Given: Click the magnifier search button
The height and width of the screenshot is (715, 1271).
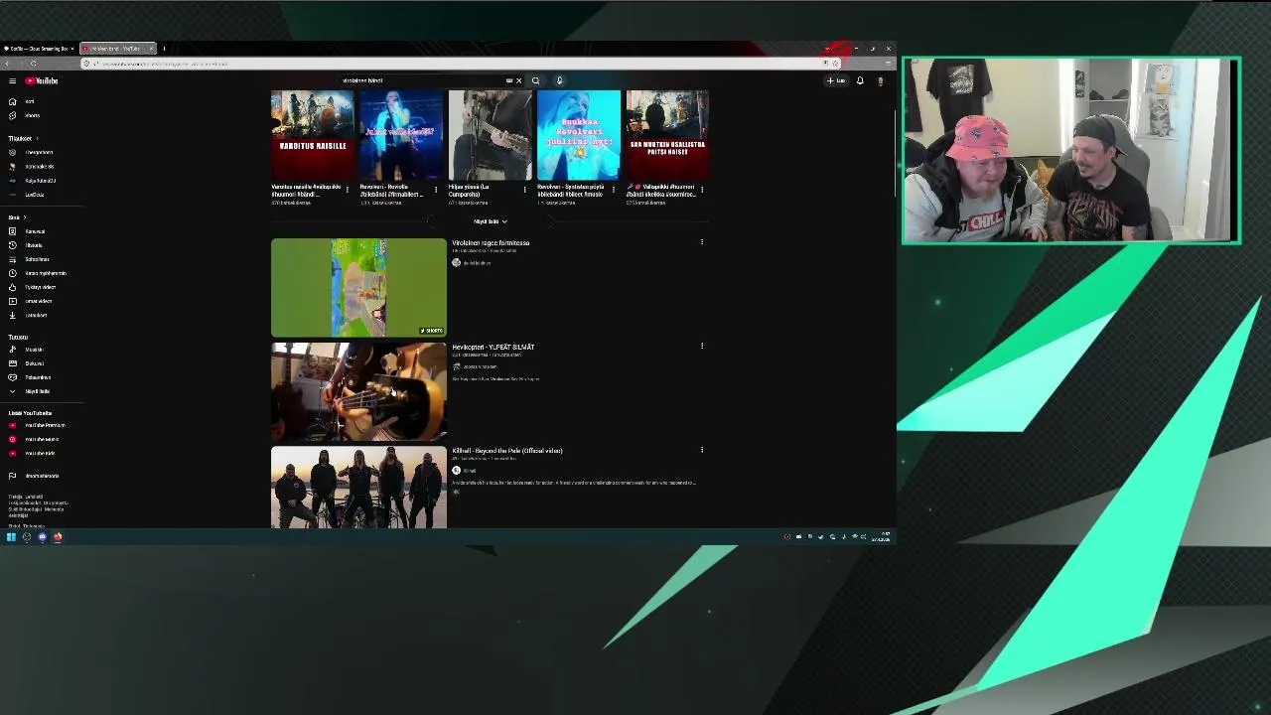Looking at the screenshot, I should [535, 80].
